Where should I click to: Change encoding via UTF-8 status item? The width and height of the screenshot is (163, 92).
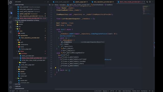click(x=112, y=91)
